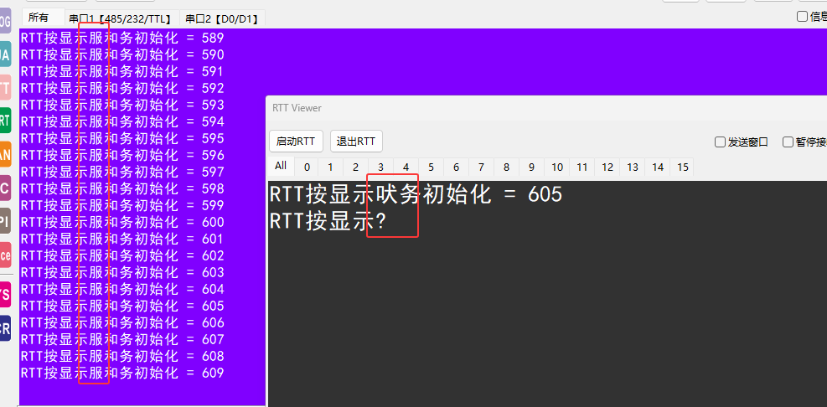Click the dark blue CR sidebar icon
This screenshot has width=827, height=407.
[5, 328]
